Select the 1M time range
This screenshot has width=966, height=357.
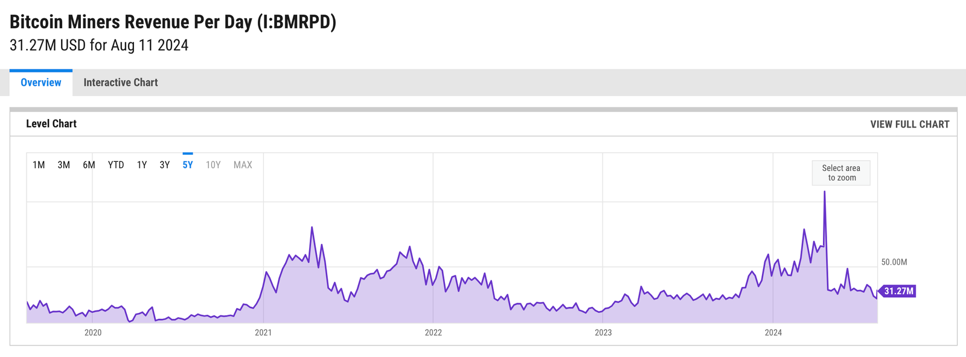point(39,165)
